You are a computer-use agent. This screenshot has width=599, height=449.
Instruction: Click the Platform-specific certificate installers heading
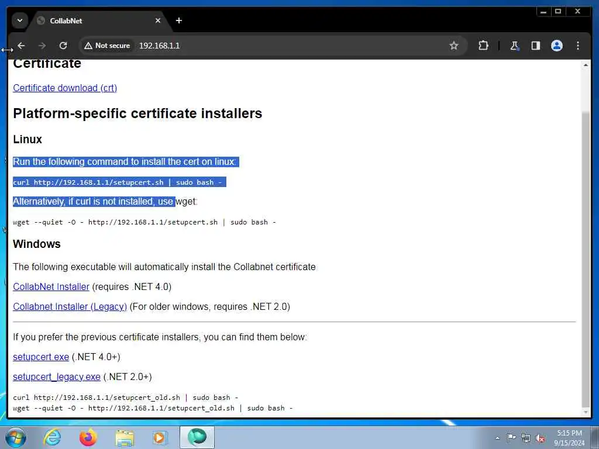click(x=137, y=113)
